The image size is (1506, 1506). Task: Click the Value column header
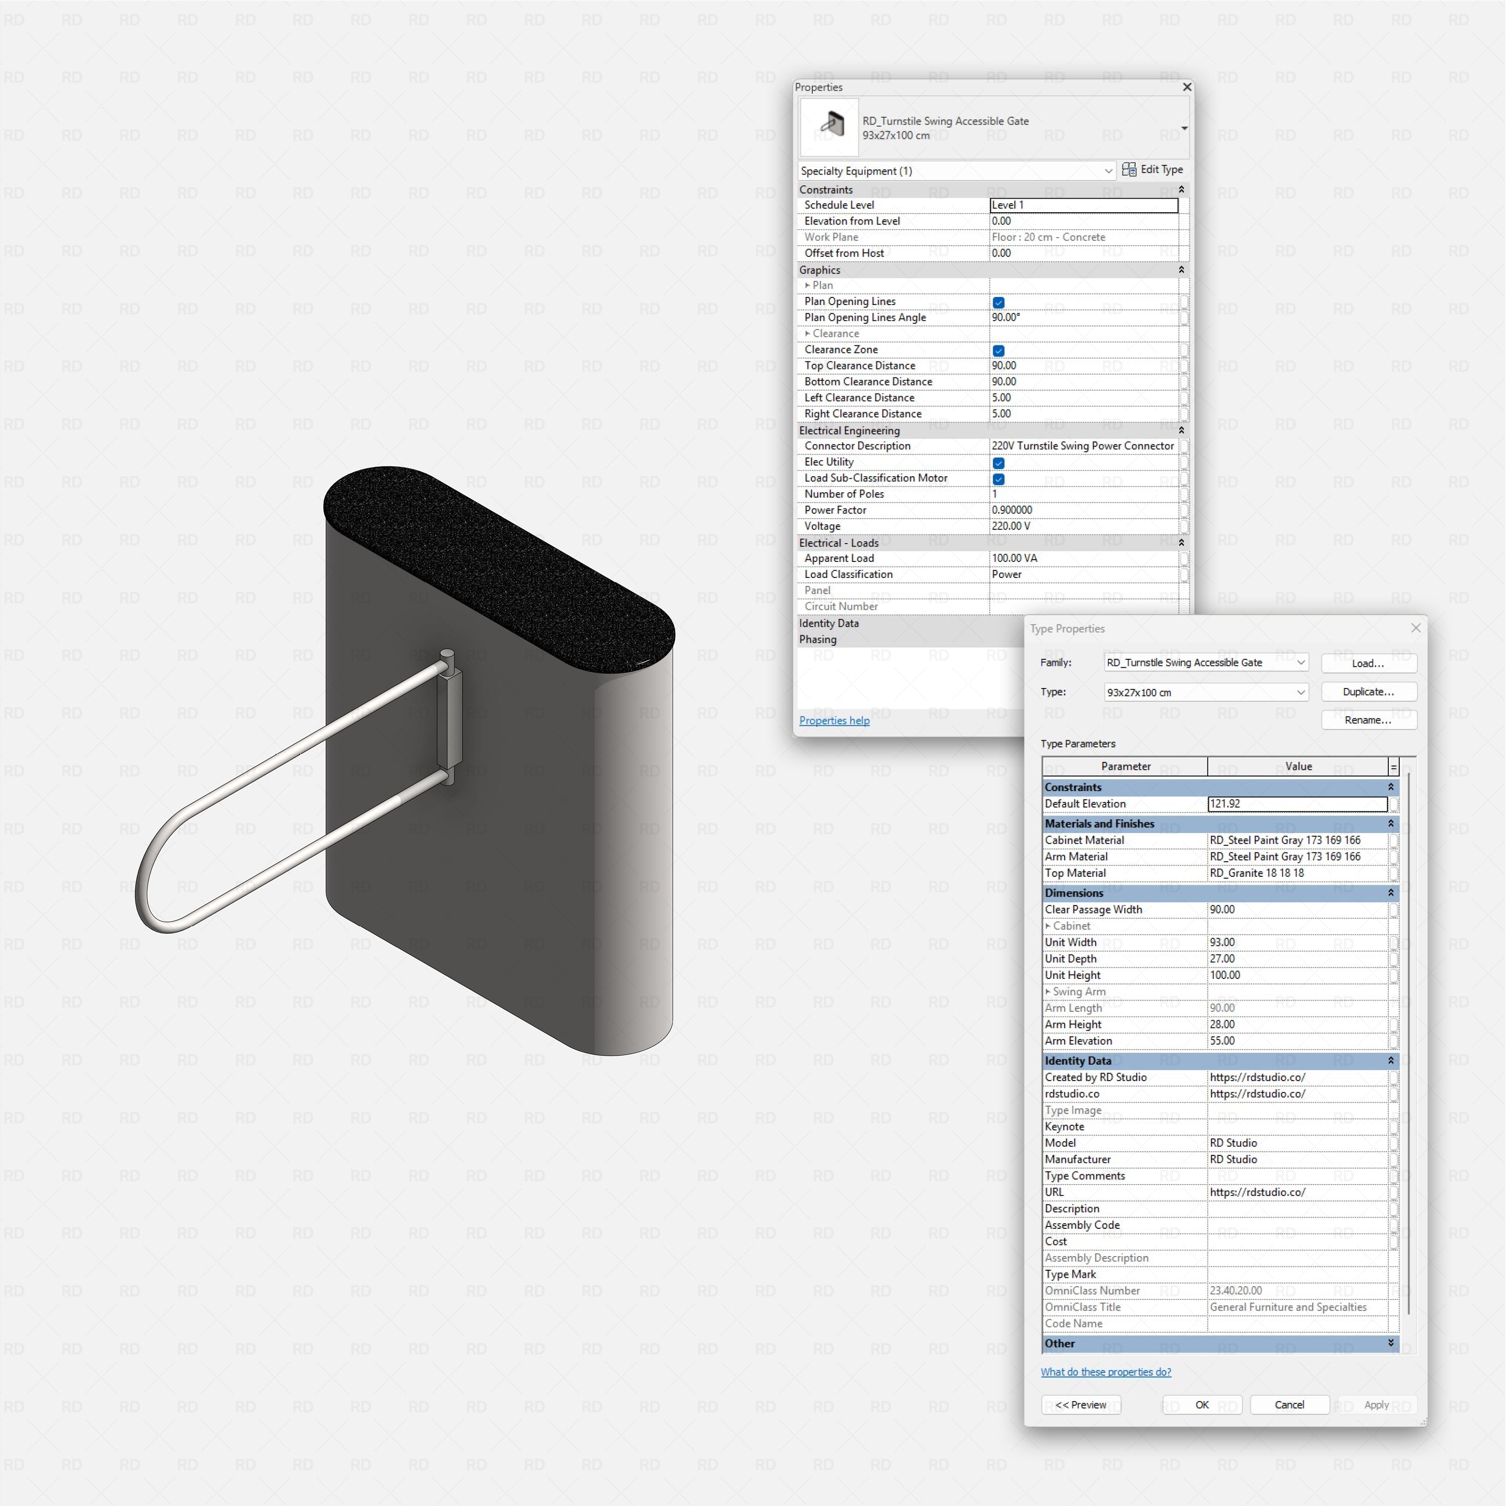click(1298, 766)
